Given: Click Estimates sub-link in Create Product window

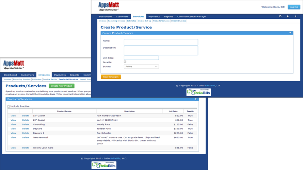Looking at the screenshot, I should click(x=131, y=21).
